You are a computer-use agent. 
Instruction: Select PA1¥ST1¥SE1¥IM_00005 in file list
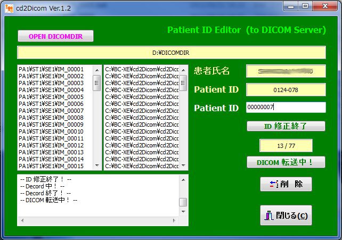(51, 97)
